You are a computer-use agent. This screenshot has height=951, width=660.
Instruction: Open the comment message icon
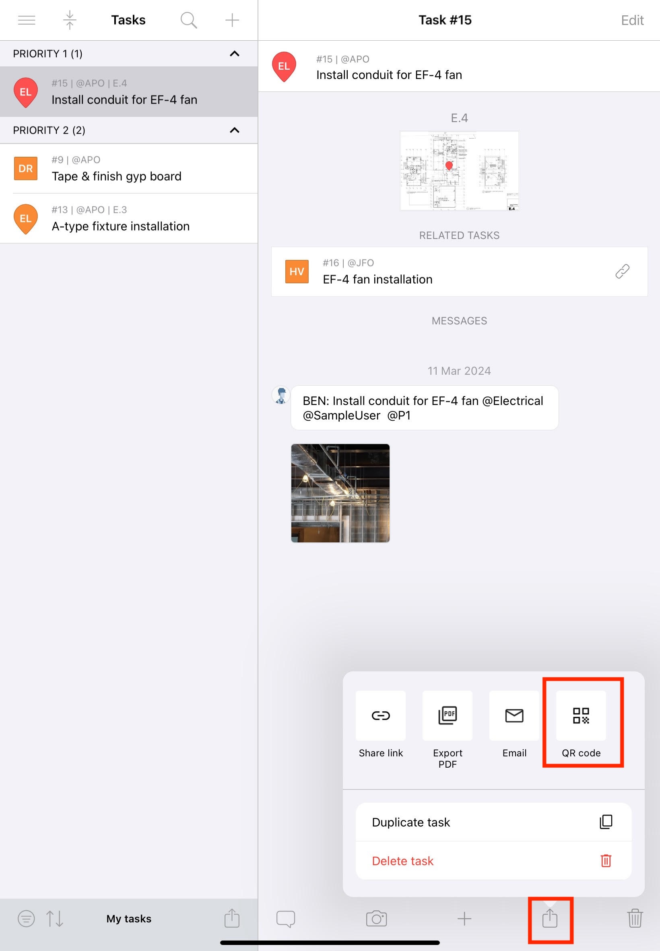click(285, 919)
